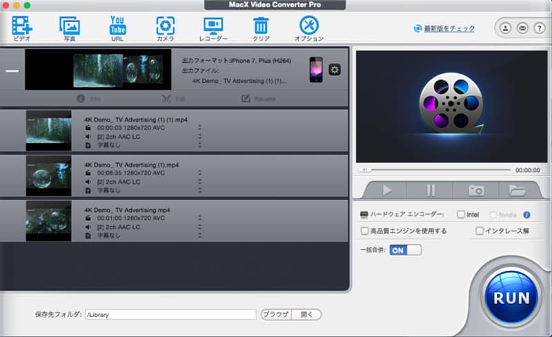Screen dimensions: 552x337
Task: Pause the preview video
Action: coord(430,191)
